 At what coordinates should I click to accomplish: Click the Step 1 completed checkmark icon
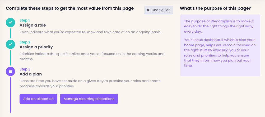click(10, 23)
